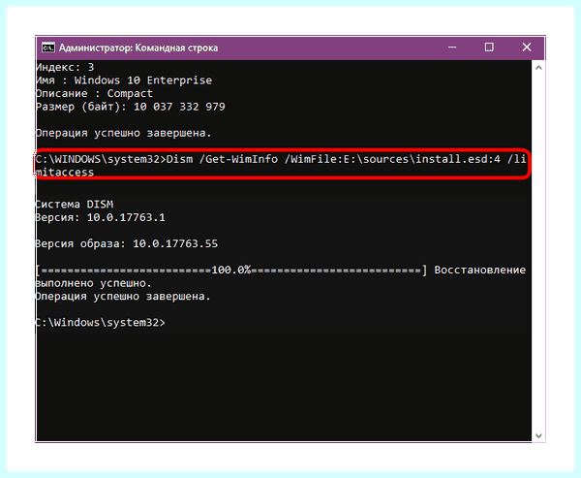Click the line 'Индекс: 3'
Viewport: 581px width, 478px height.
click(65, 67)
